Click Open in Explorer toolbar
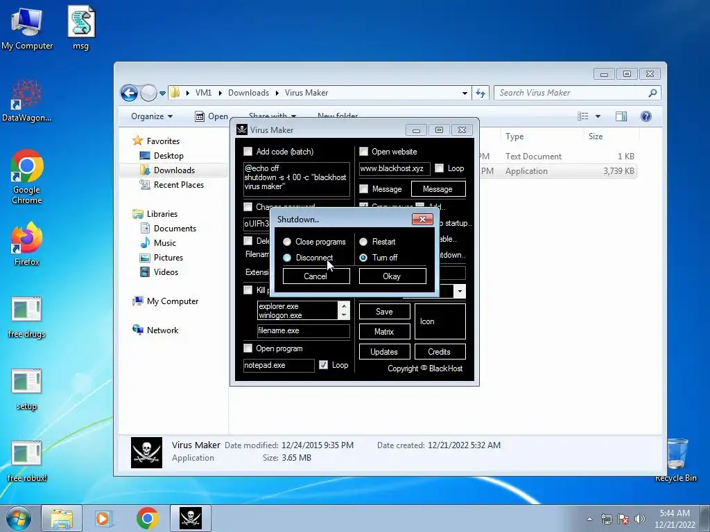 (211, 116)
